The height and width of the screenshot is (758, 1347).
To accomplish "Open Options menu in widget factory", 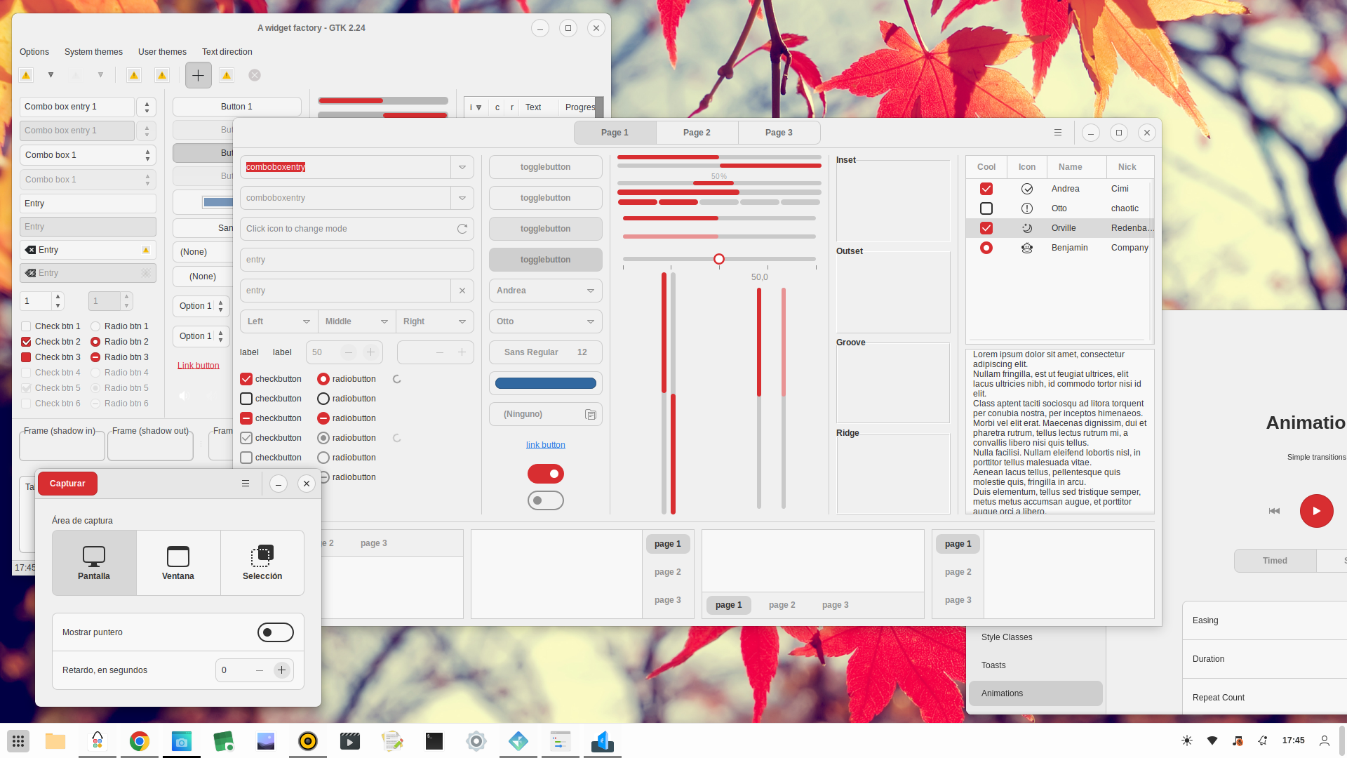I will 34,52.
